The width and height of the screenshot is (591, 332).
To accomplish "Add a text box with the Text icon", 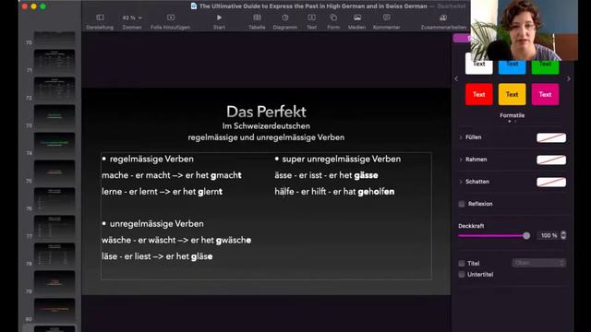I will (x=312, y=18).
